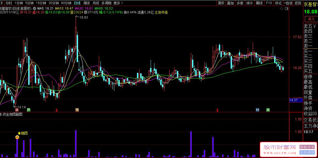Toggle the side panel layout icon
This screenshot has width=318, height=158.
(x=286, y=9)
